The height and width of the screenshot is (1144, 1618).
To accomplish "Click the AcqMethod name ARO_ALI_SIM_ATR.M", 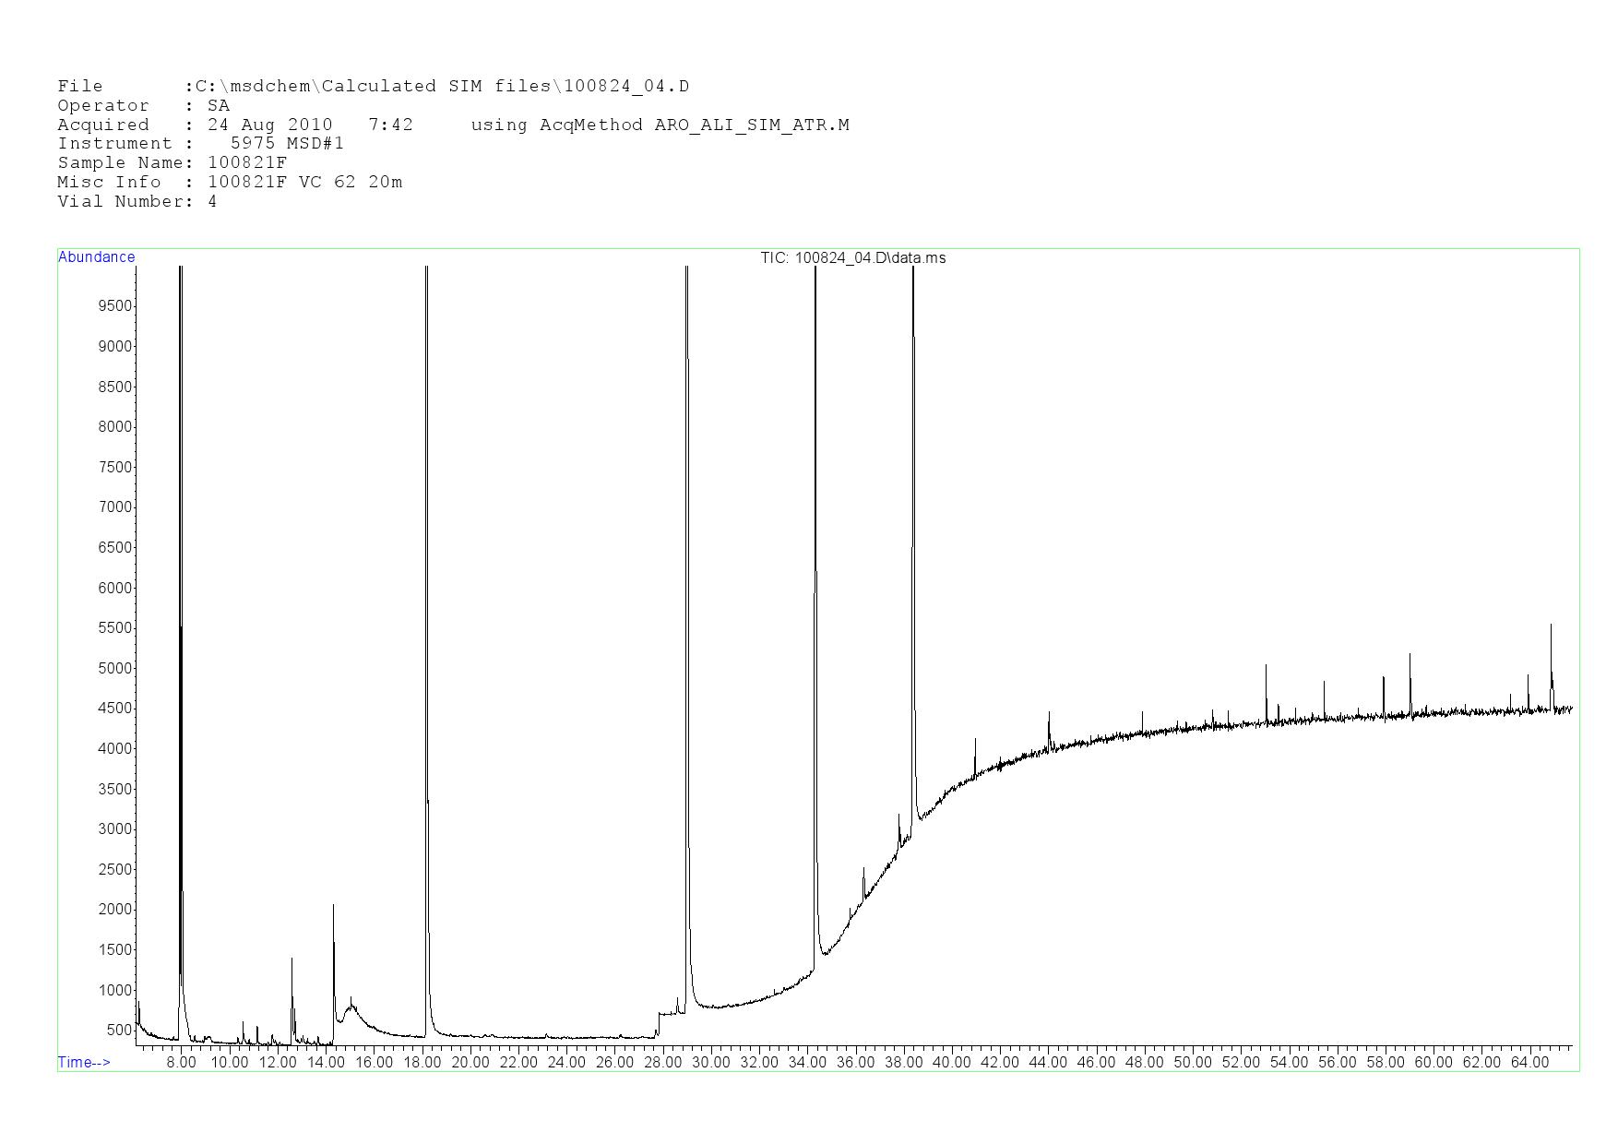I will coord(752,125).
